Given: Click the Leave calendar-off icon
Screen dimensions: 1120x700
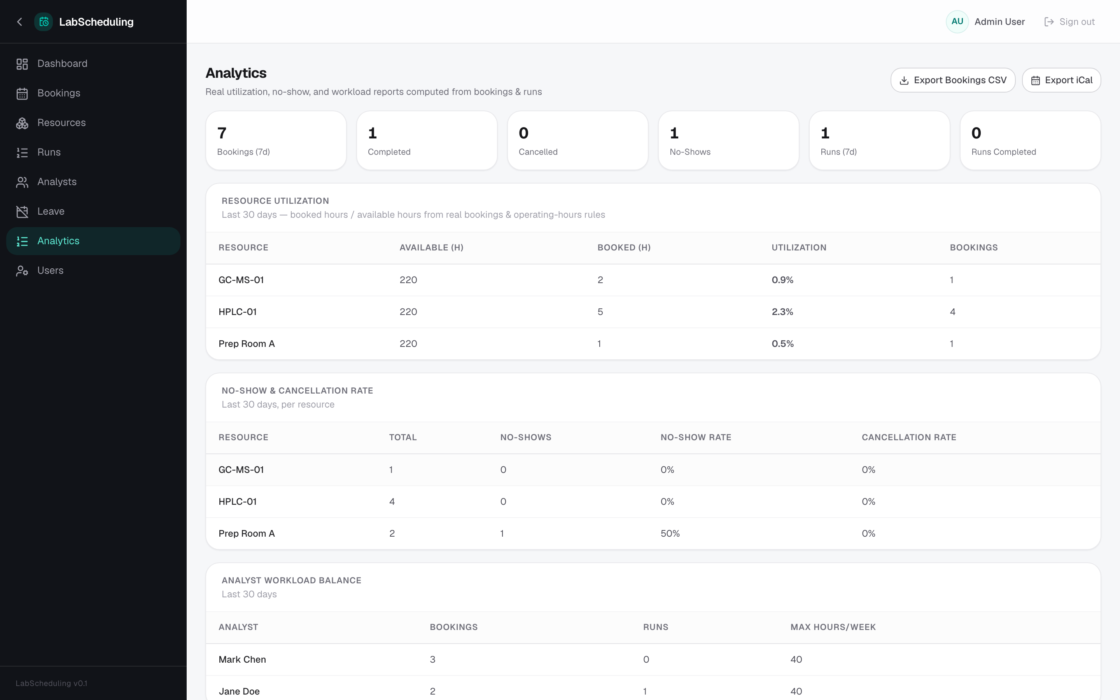Looking at the screenshot, I should pos(22,212).
